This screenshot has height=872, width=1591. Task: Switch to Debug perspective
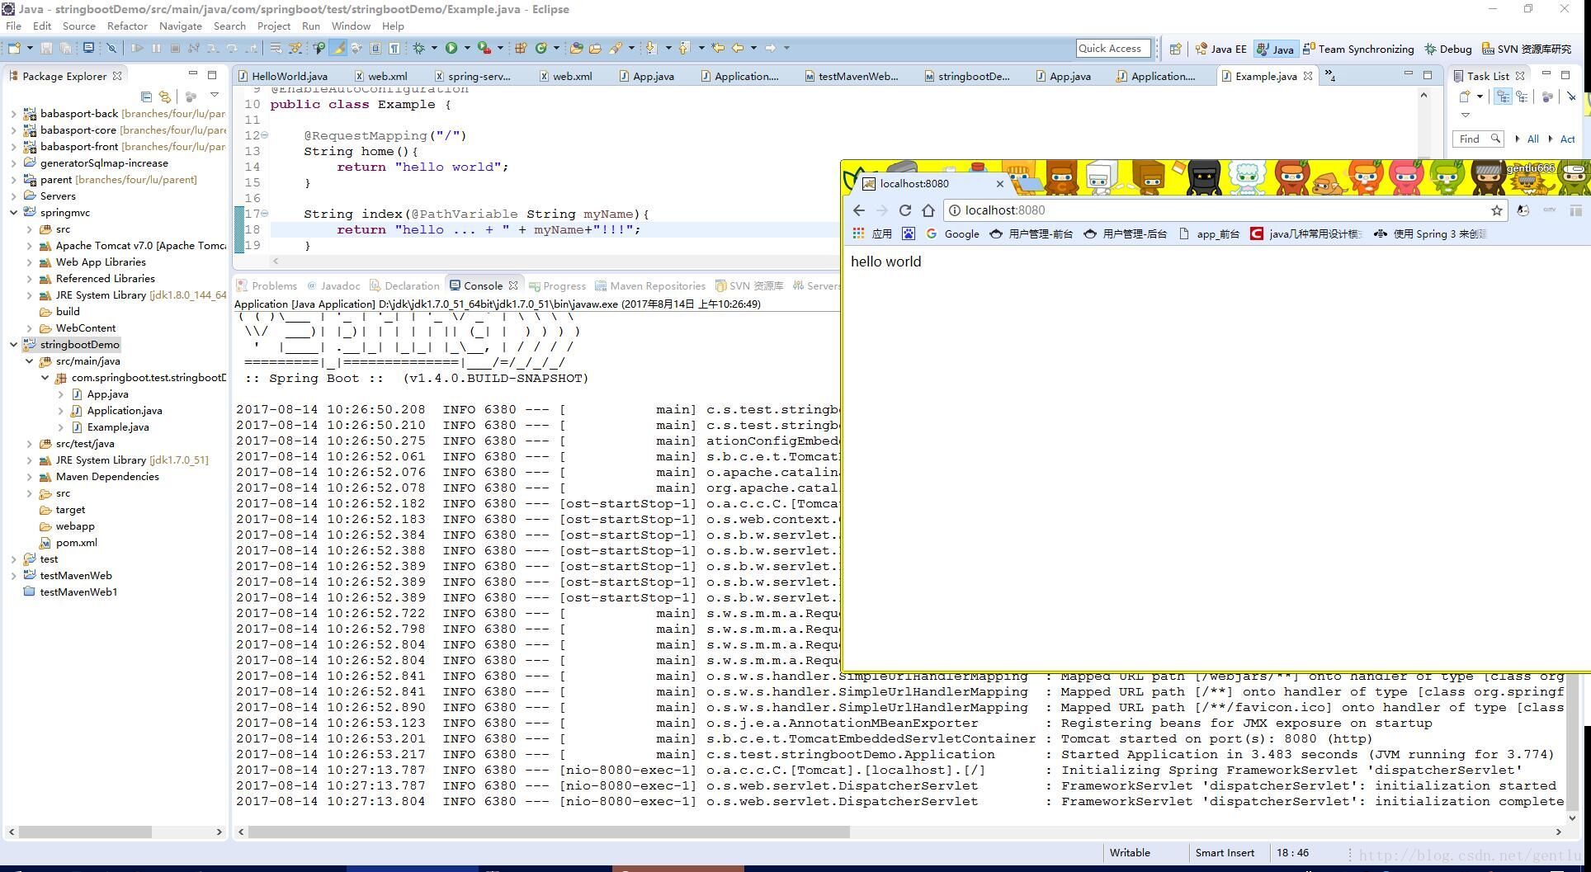point(1448,49)
